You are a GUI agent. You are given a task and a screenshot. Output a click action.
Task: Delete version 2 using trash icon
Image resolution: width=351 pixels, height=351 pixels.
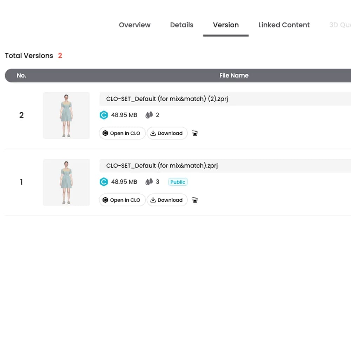coord(195,133)
